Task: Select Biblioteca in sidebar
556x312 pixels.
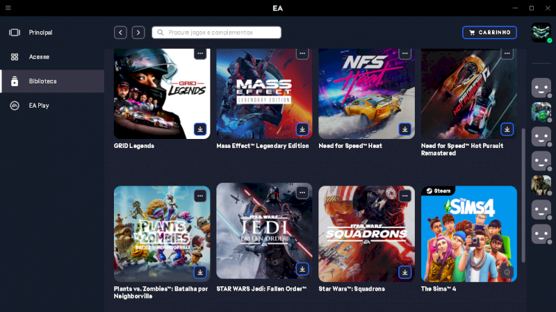Action: point(52,81)
